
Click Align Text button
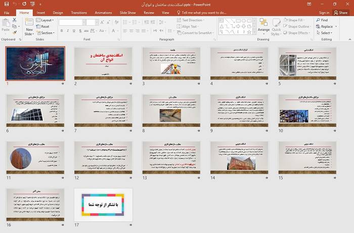click(188, 26)
